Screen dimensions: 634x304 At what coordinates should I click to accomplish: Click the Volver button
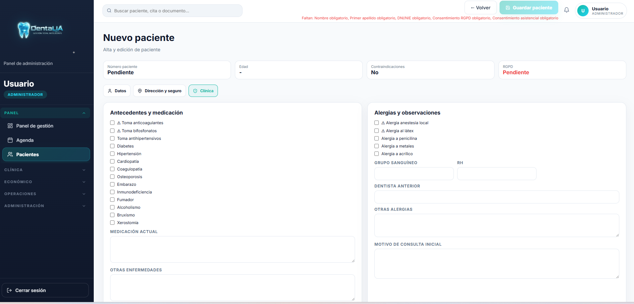click(x=481, y=8)
